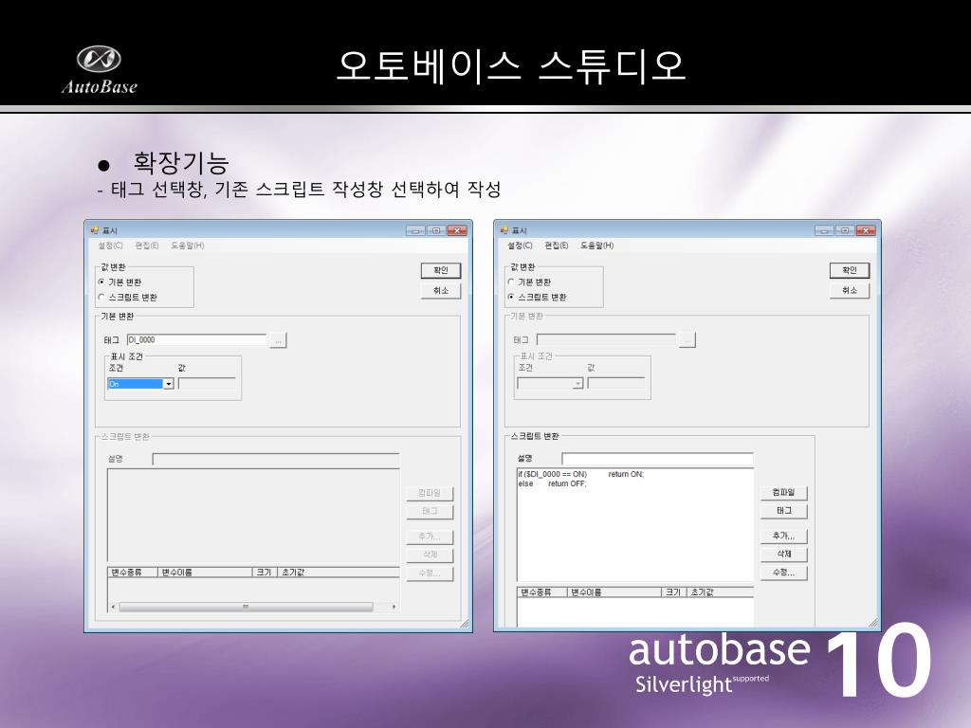Click the 표시 title icon in right window

[504, 230]
